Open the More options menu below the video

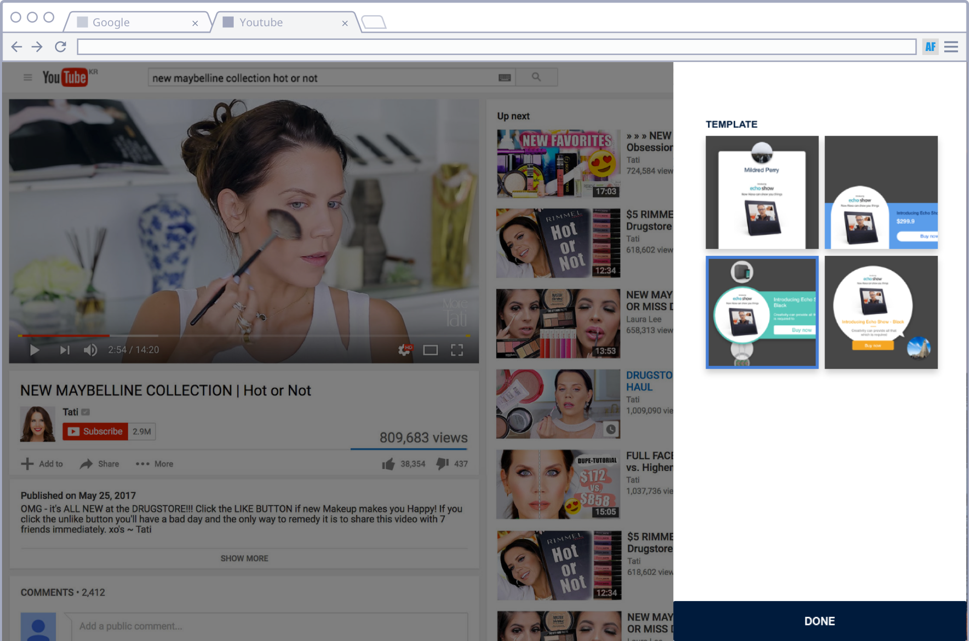pyautogui.click(x=154, y=464)
